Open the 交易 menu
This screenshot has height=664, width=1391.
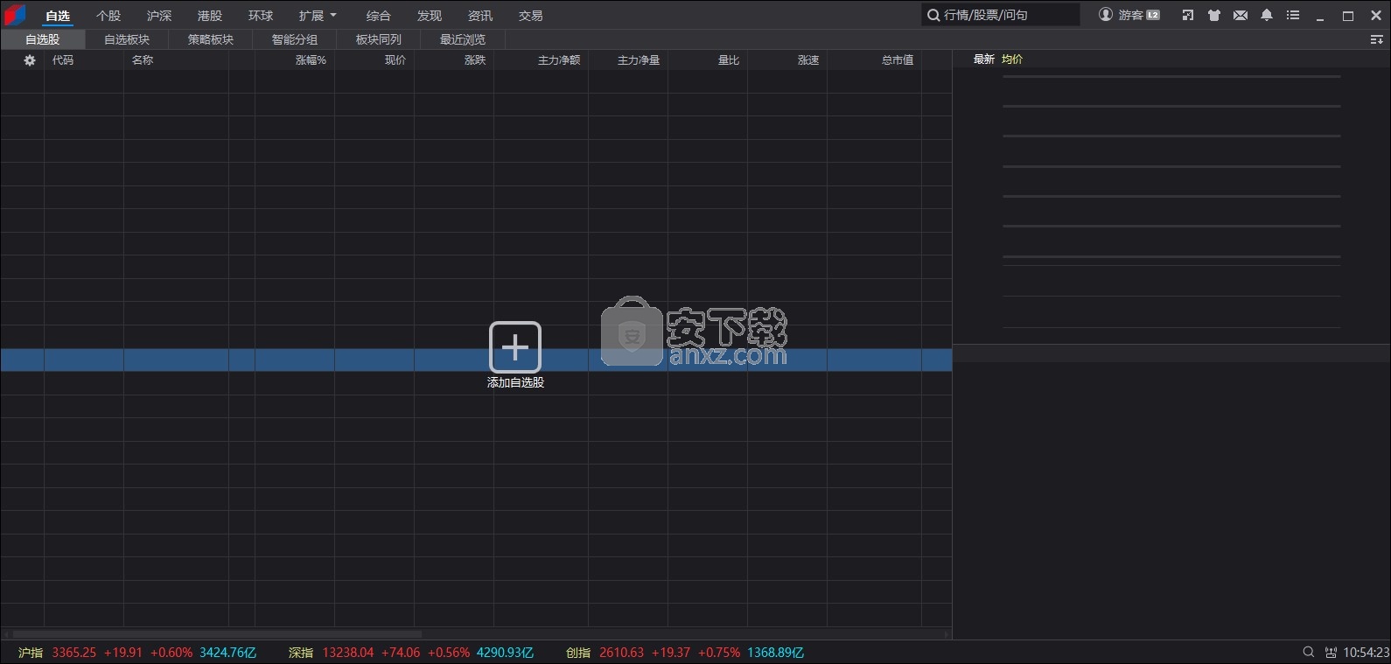[x=531, y=16]
